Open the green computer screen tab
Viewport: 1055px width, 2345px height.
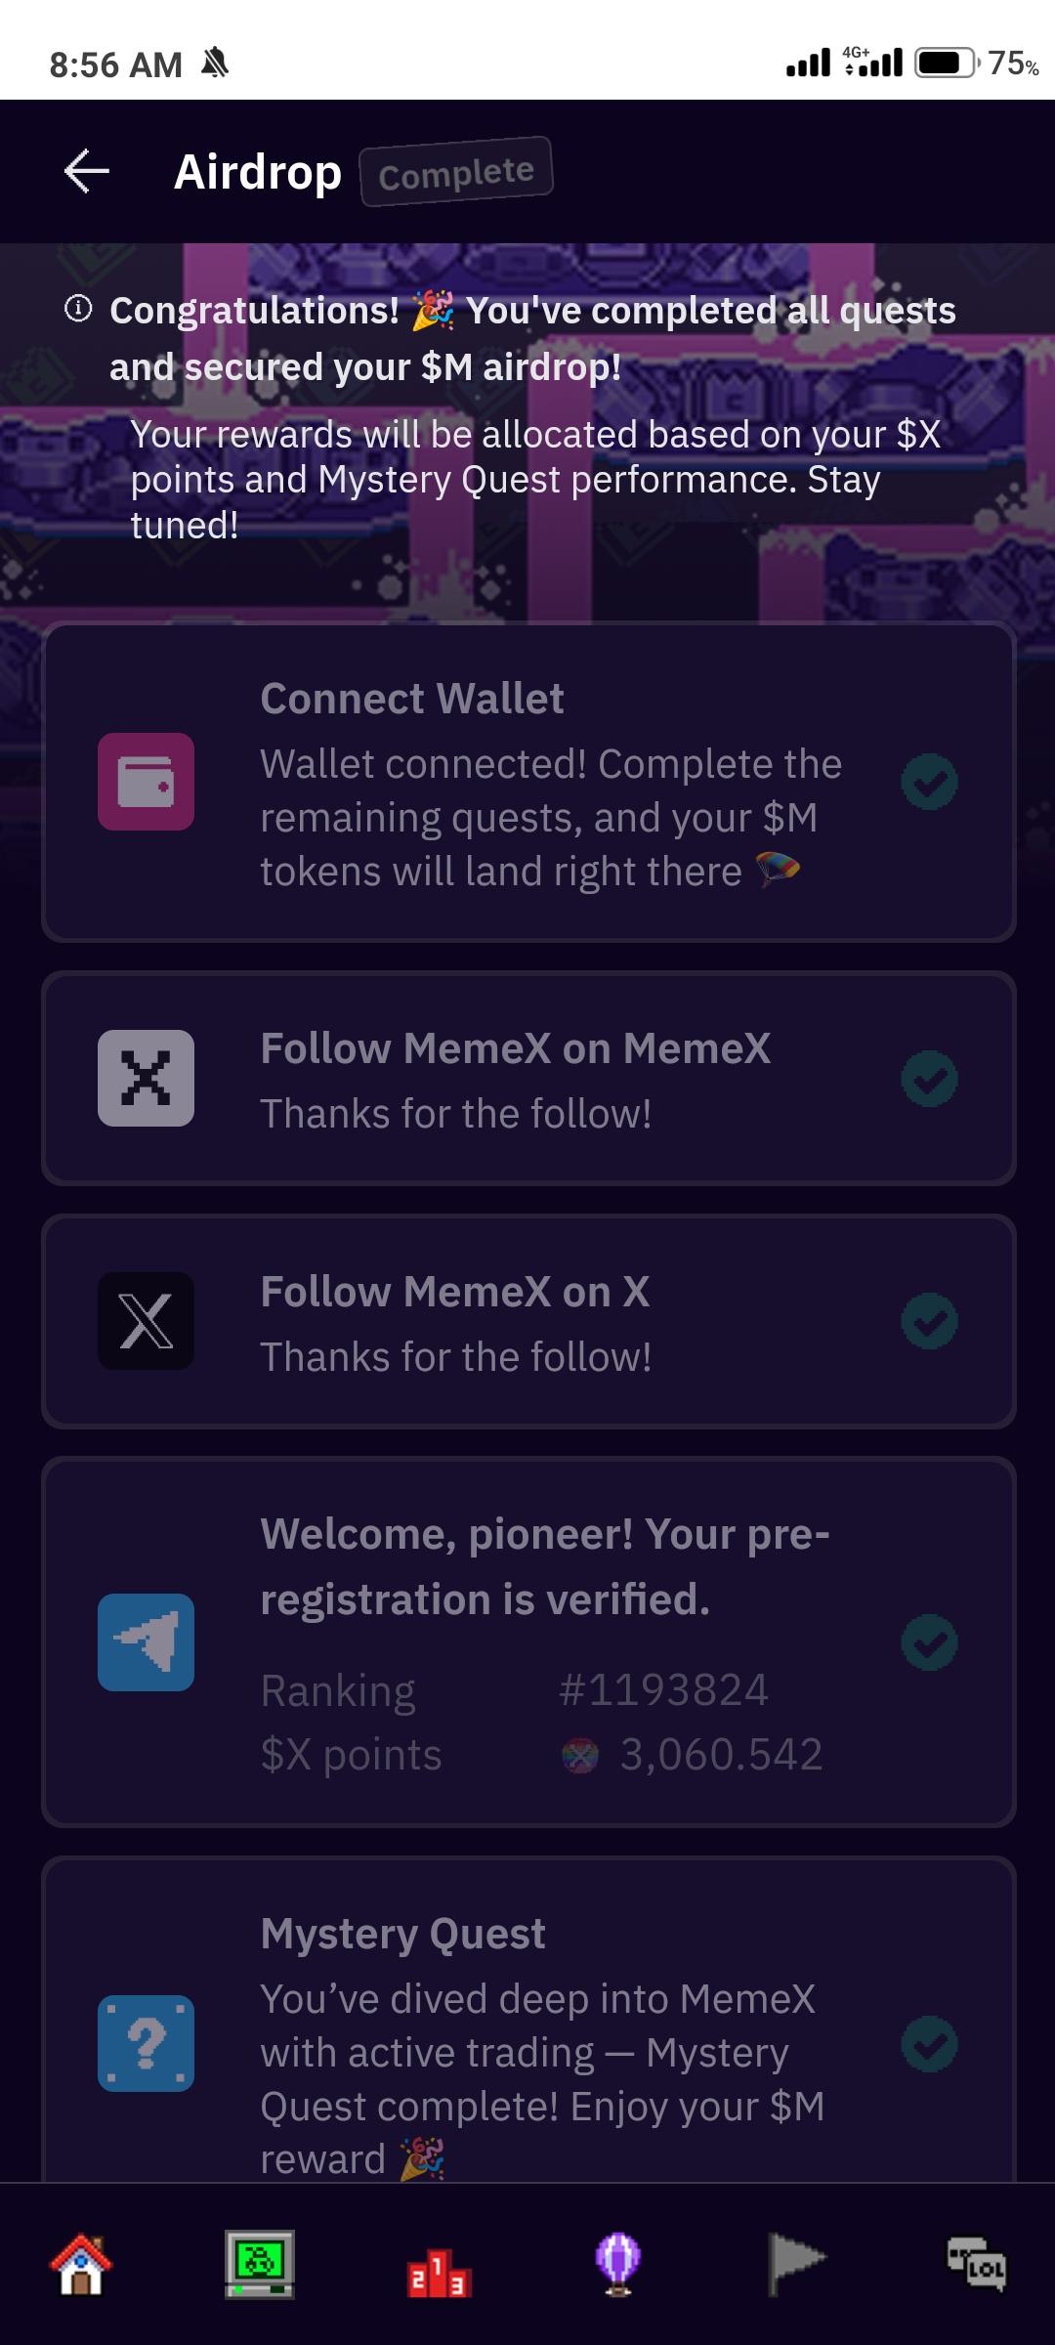pyautogui.click(x=260, y=2263)
